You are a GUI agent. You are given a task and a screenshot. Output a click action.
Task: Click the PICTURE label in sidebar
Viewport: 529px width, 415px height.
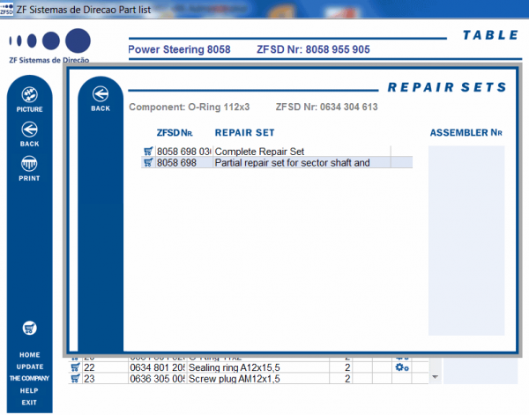point(29,109)
